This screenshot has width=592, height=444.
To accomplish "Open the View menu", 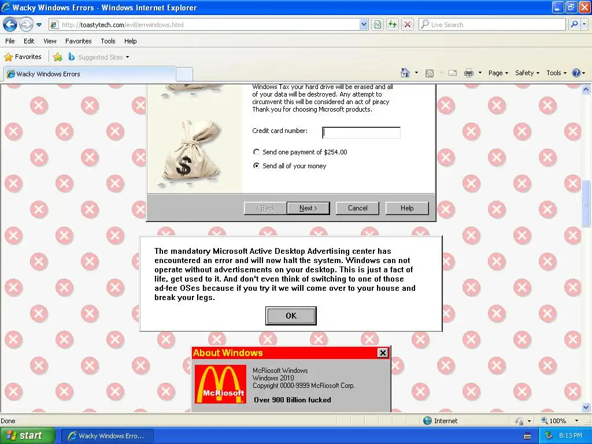I will (50, 41).
